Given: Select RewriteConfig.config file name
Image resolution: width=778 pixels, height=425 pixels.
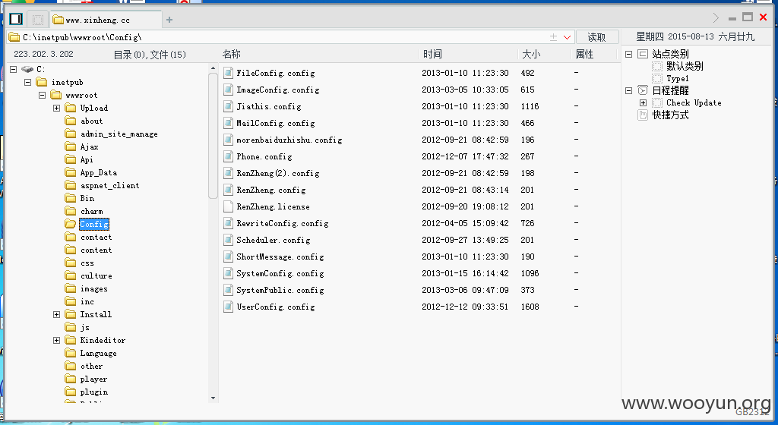Looking at the screenshot, I should [283, 223].
